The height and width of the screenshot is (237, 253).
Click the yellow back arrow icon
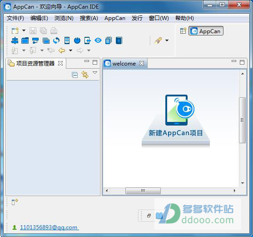[x=62, y=50]
